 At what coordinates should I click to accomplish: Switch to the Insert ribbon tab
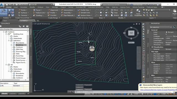[x=16, y=7]
